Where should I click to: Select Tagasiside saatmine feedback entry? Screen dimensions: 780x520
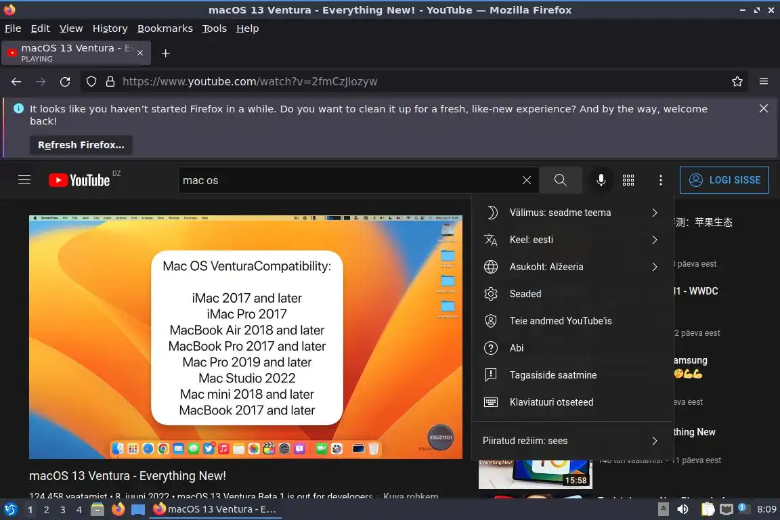pyautogui.click(x=573, y=375)
